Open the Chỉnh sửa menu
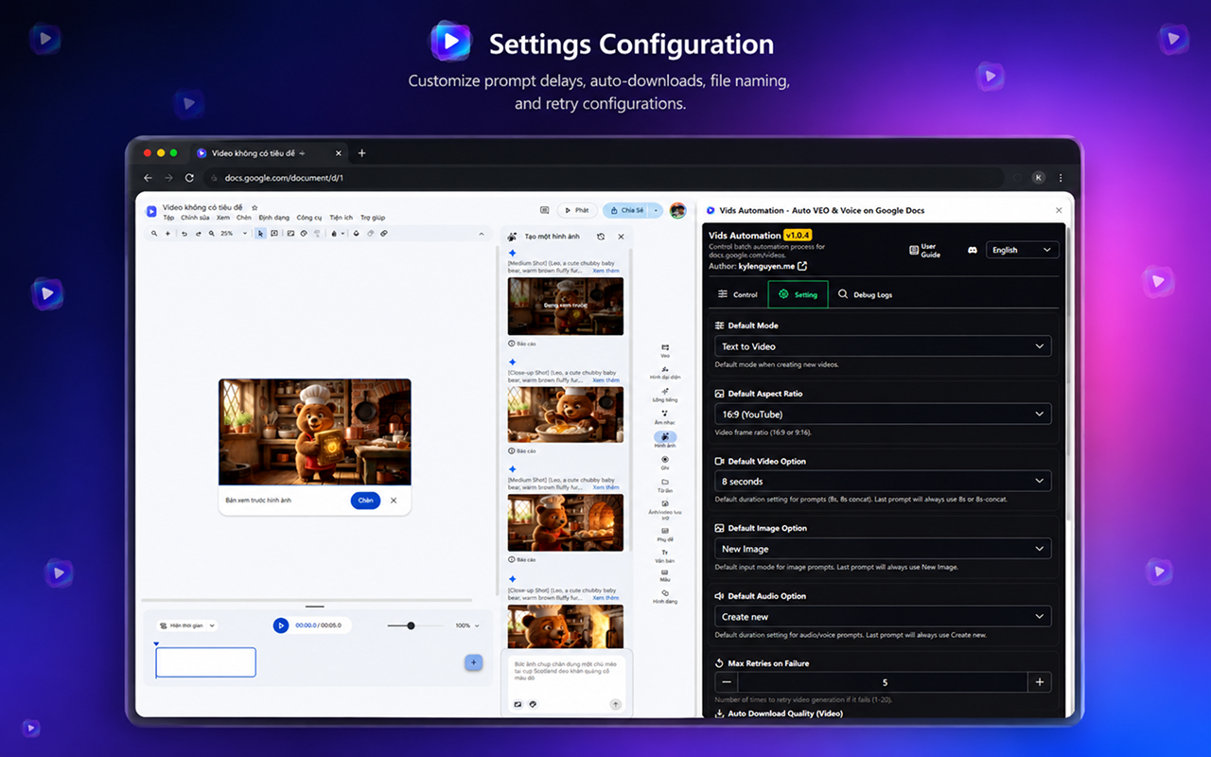Screen dimensions: 1211x757 [196, 218]
